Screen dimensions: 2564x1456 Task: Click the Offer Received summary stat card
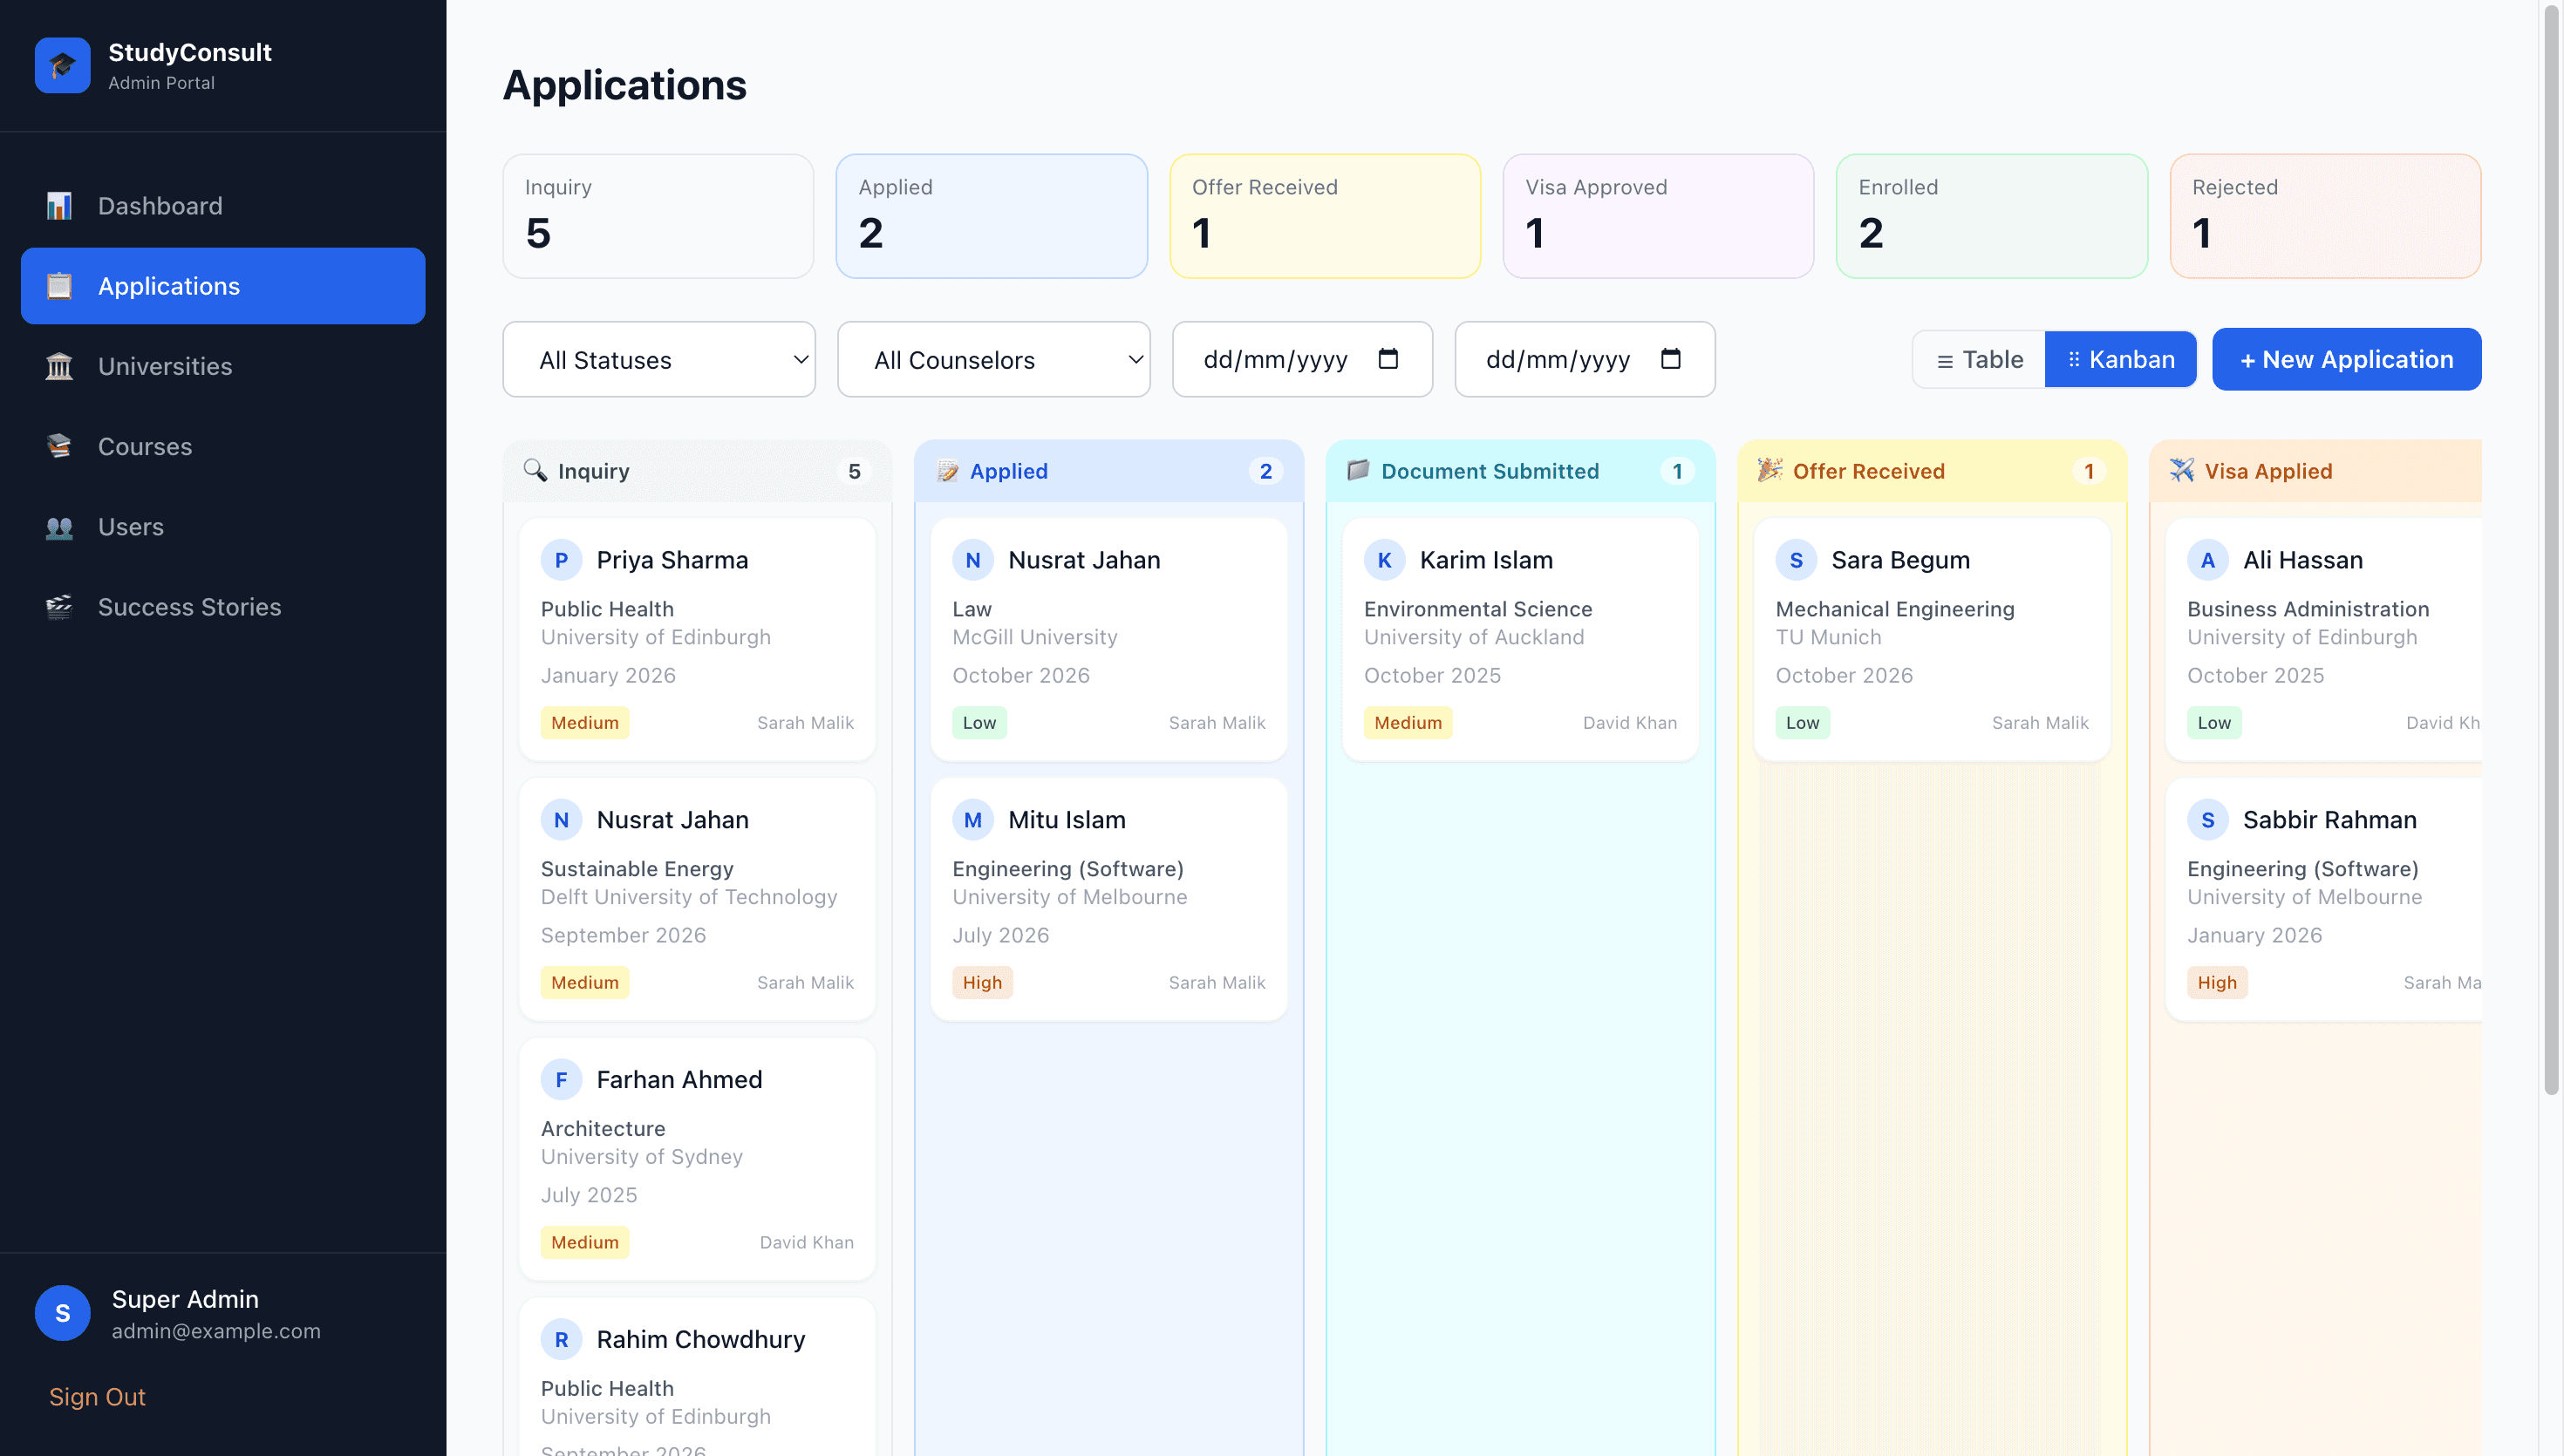pyautogui.click(x=1326, y=216)
